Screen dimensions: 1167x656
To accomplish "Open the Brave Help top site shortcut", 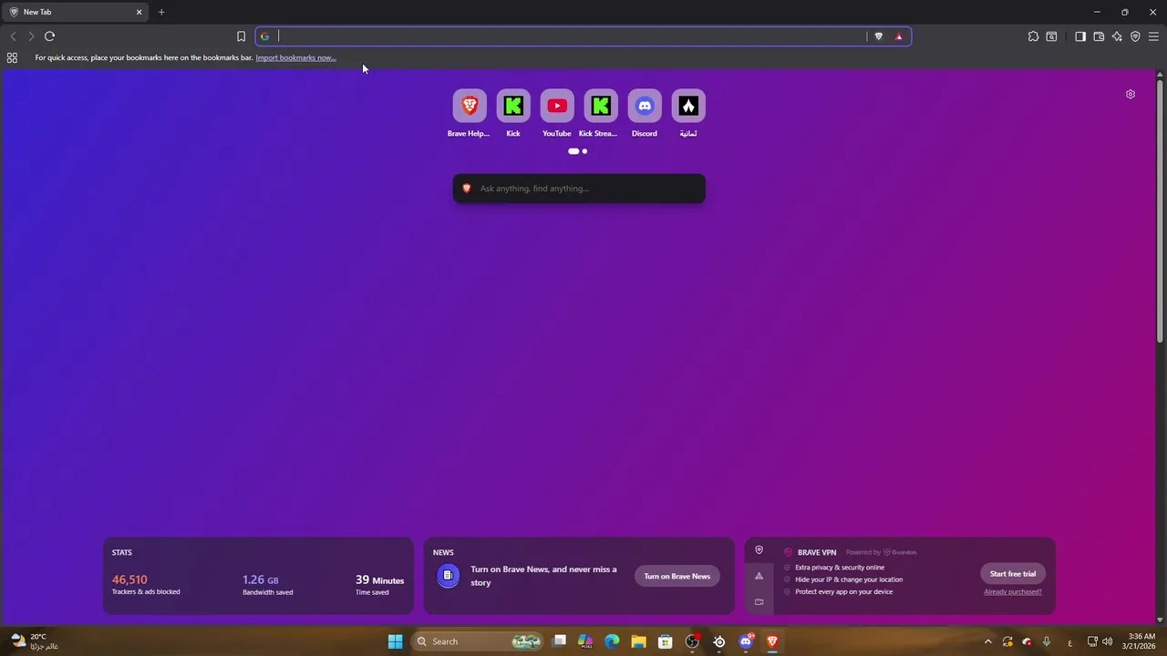I will (470, 114).
